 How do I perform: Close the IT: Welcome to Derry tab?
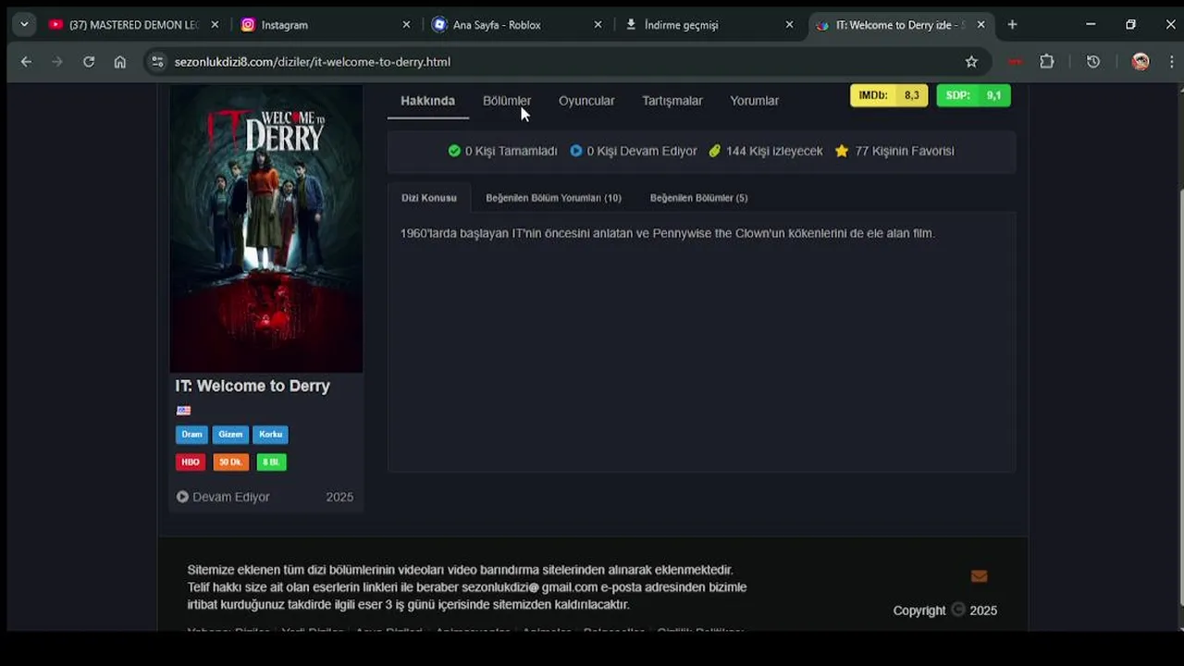[x=980, y=25]
